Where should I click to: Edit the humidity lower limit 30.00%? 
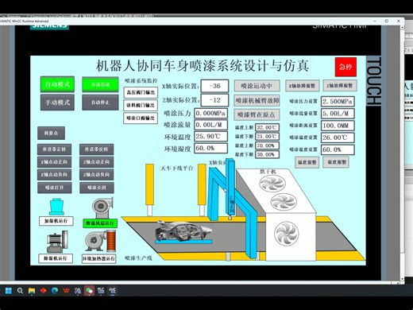pos(267,154)
